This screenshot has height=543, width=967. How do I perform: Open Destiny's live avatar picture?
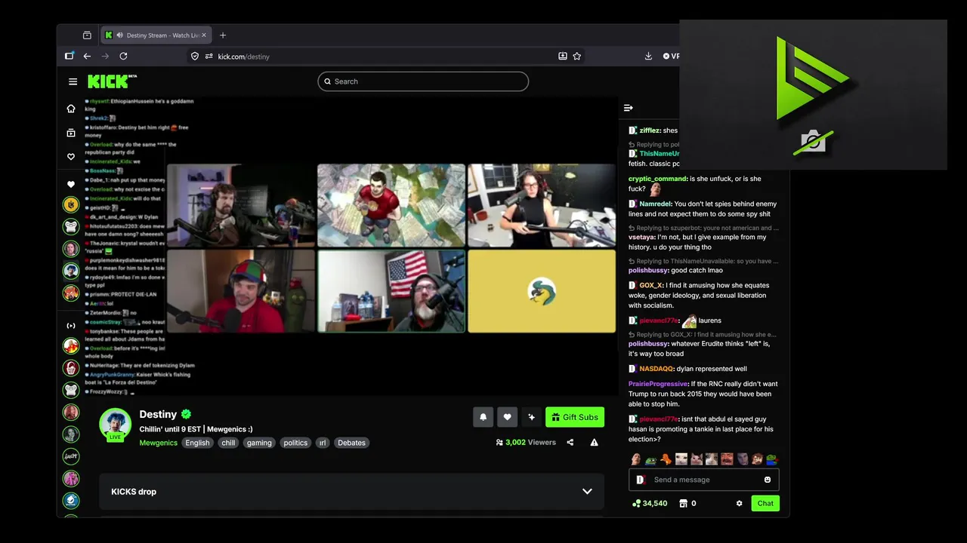tap(116, 425)
